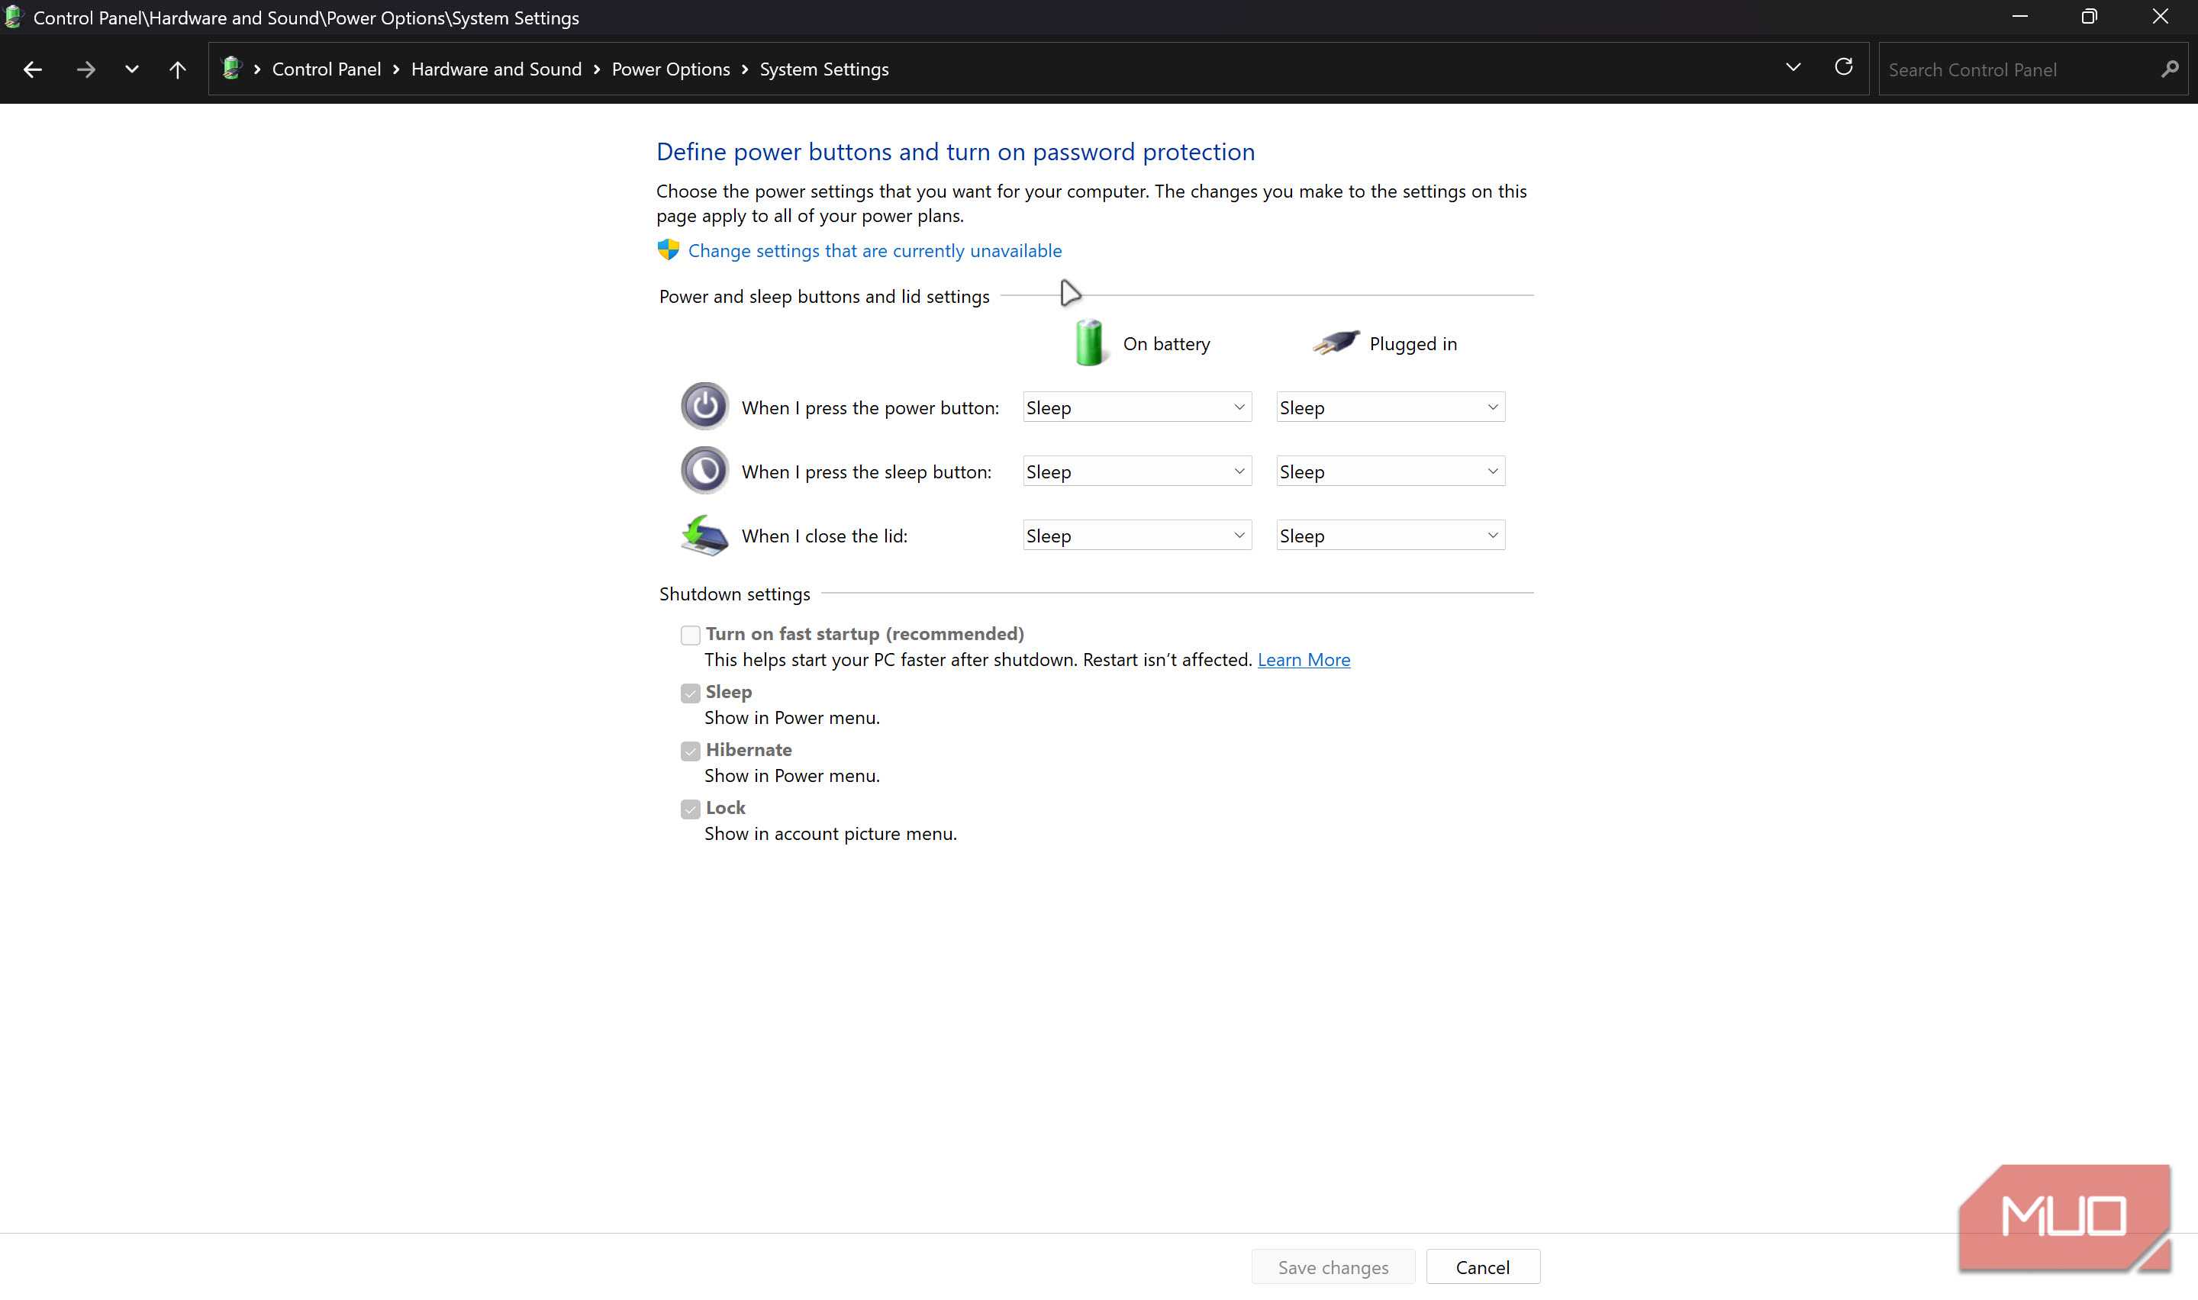Open recent locations dropdown chevron

click(x=131, y=69)
